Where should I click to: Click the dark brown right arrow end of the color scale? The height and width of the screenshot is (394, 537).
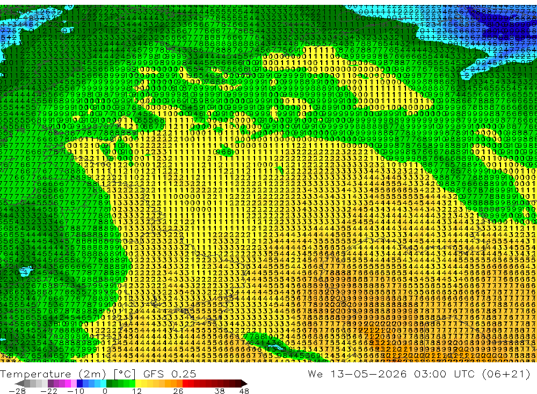pos(244,384)
